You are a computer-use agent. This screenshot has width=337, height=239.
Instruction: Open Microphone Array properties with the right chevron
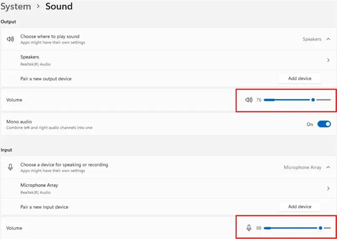point(328,189)
